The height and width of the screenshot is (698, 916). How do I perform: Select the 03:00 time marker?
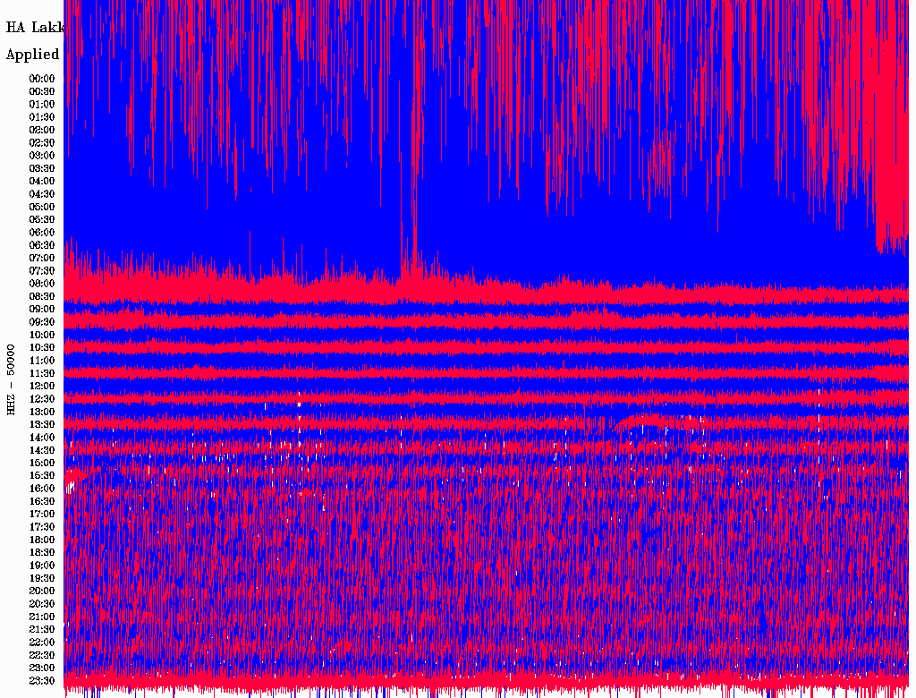(x=42, y=155)
